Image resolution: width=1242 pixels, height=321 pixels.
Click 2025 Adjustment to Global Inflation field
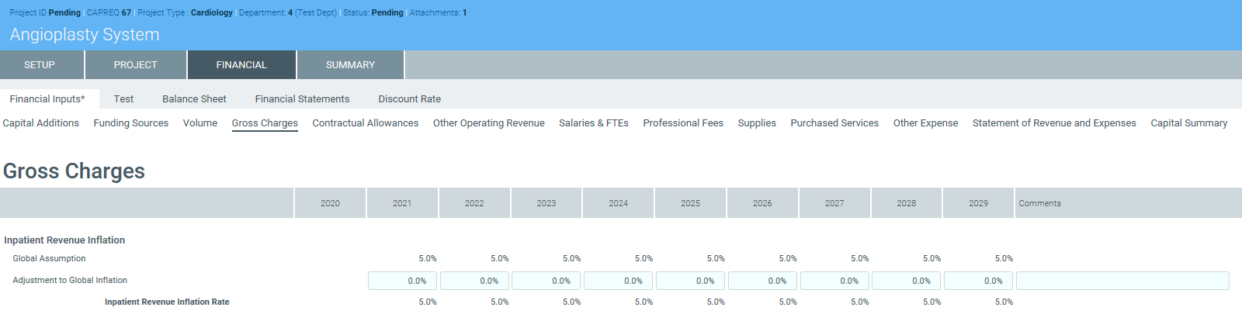coord(690,281)
